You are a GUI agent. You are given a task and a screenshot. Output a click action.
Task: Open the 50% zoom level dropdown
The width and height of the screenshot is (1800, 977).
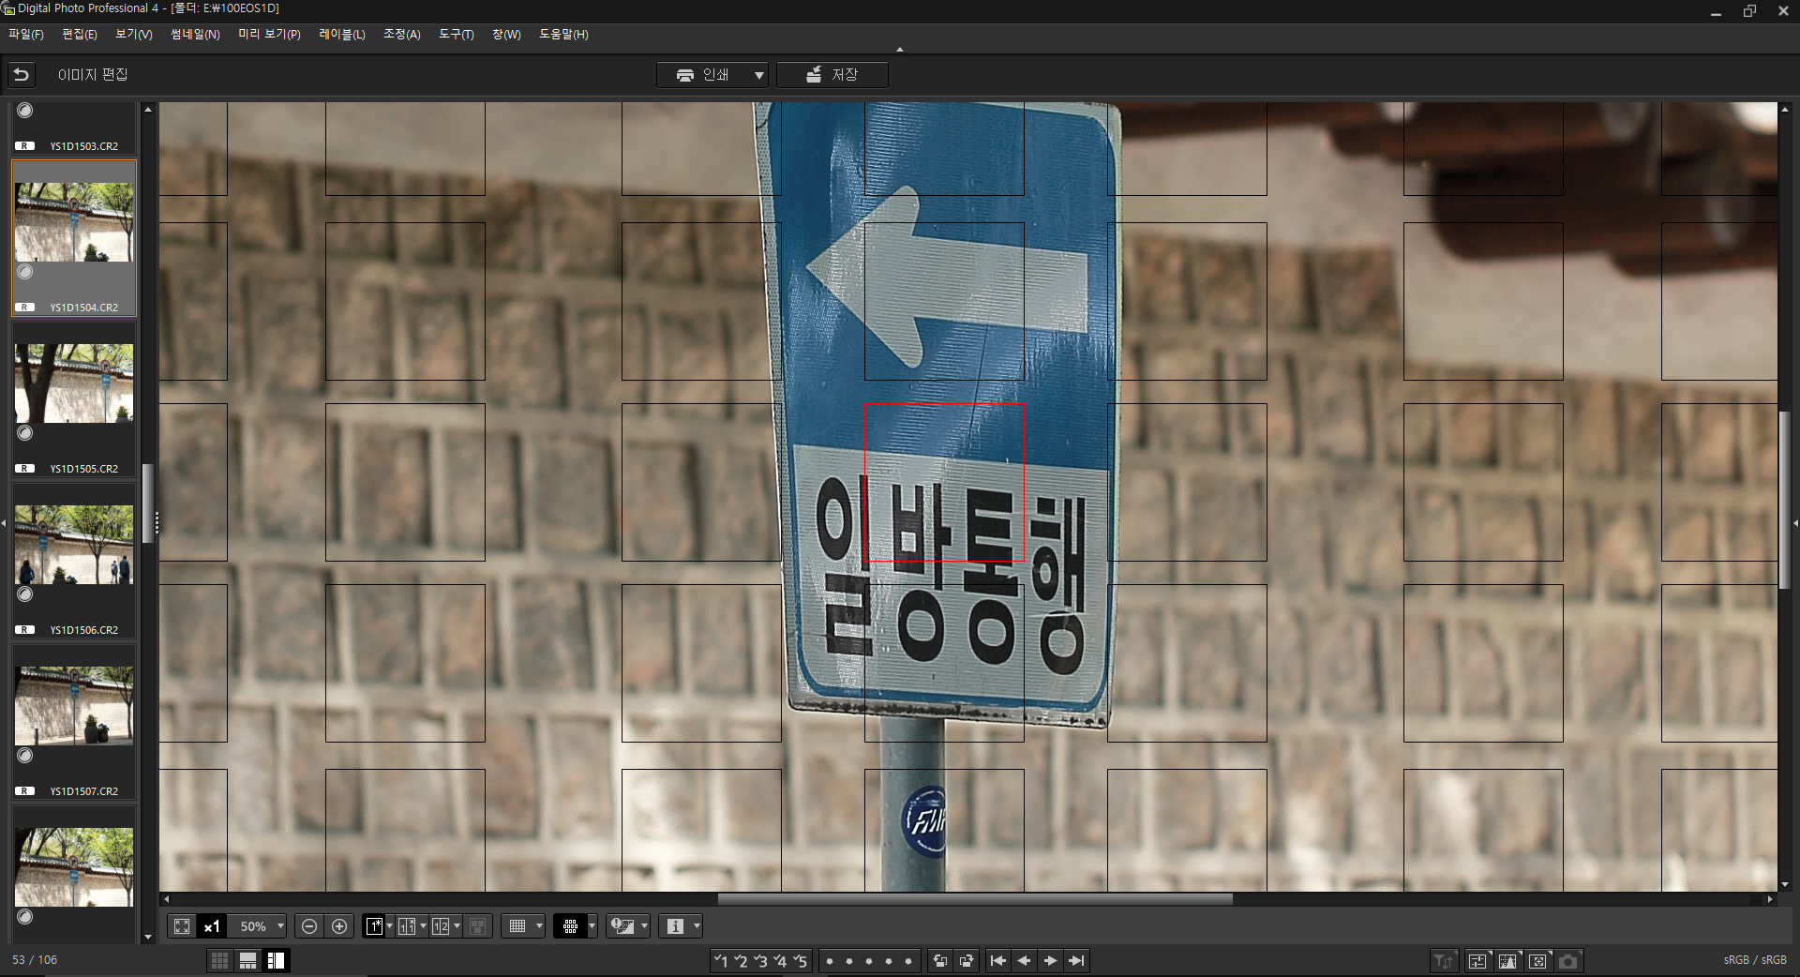(x=280, y=926)
